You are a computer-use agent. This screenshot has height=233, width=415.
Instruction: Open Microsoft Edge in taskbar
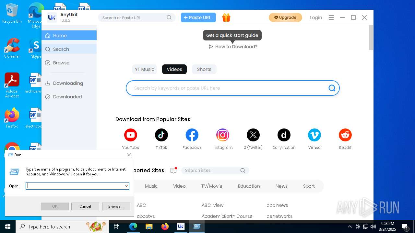click(x=133, y=227)
